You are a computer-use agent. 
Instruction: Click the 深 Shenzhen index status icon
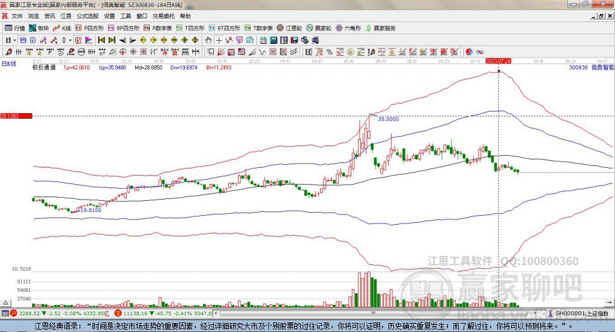click(118, 313)
